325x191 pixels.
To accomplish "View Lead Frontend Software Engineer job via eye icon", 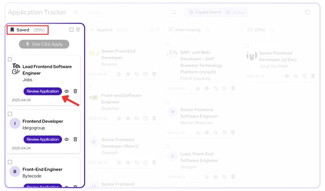I will tap(67, 91).
